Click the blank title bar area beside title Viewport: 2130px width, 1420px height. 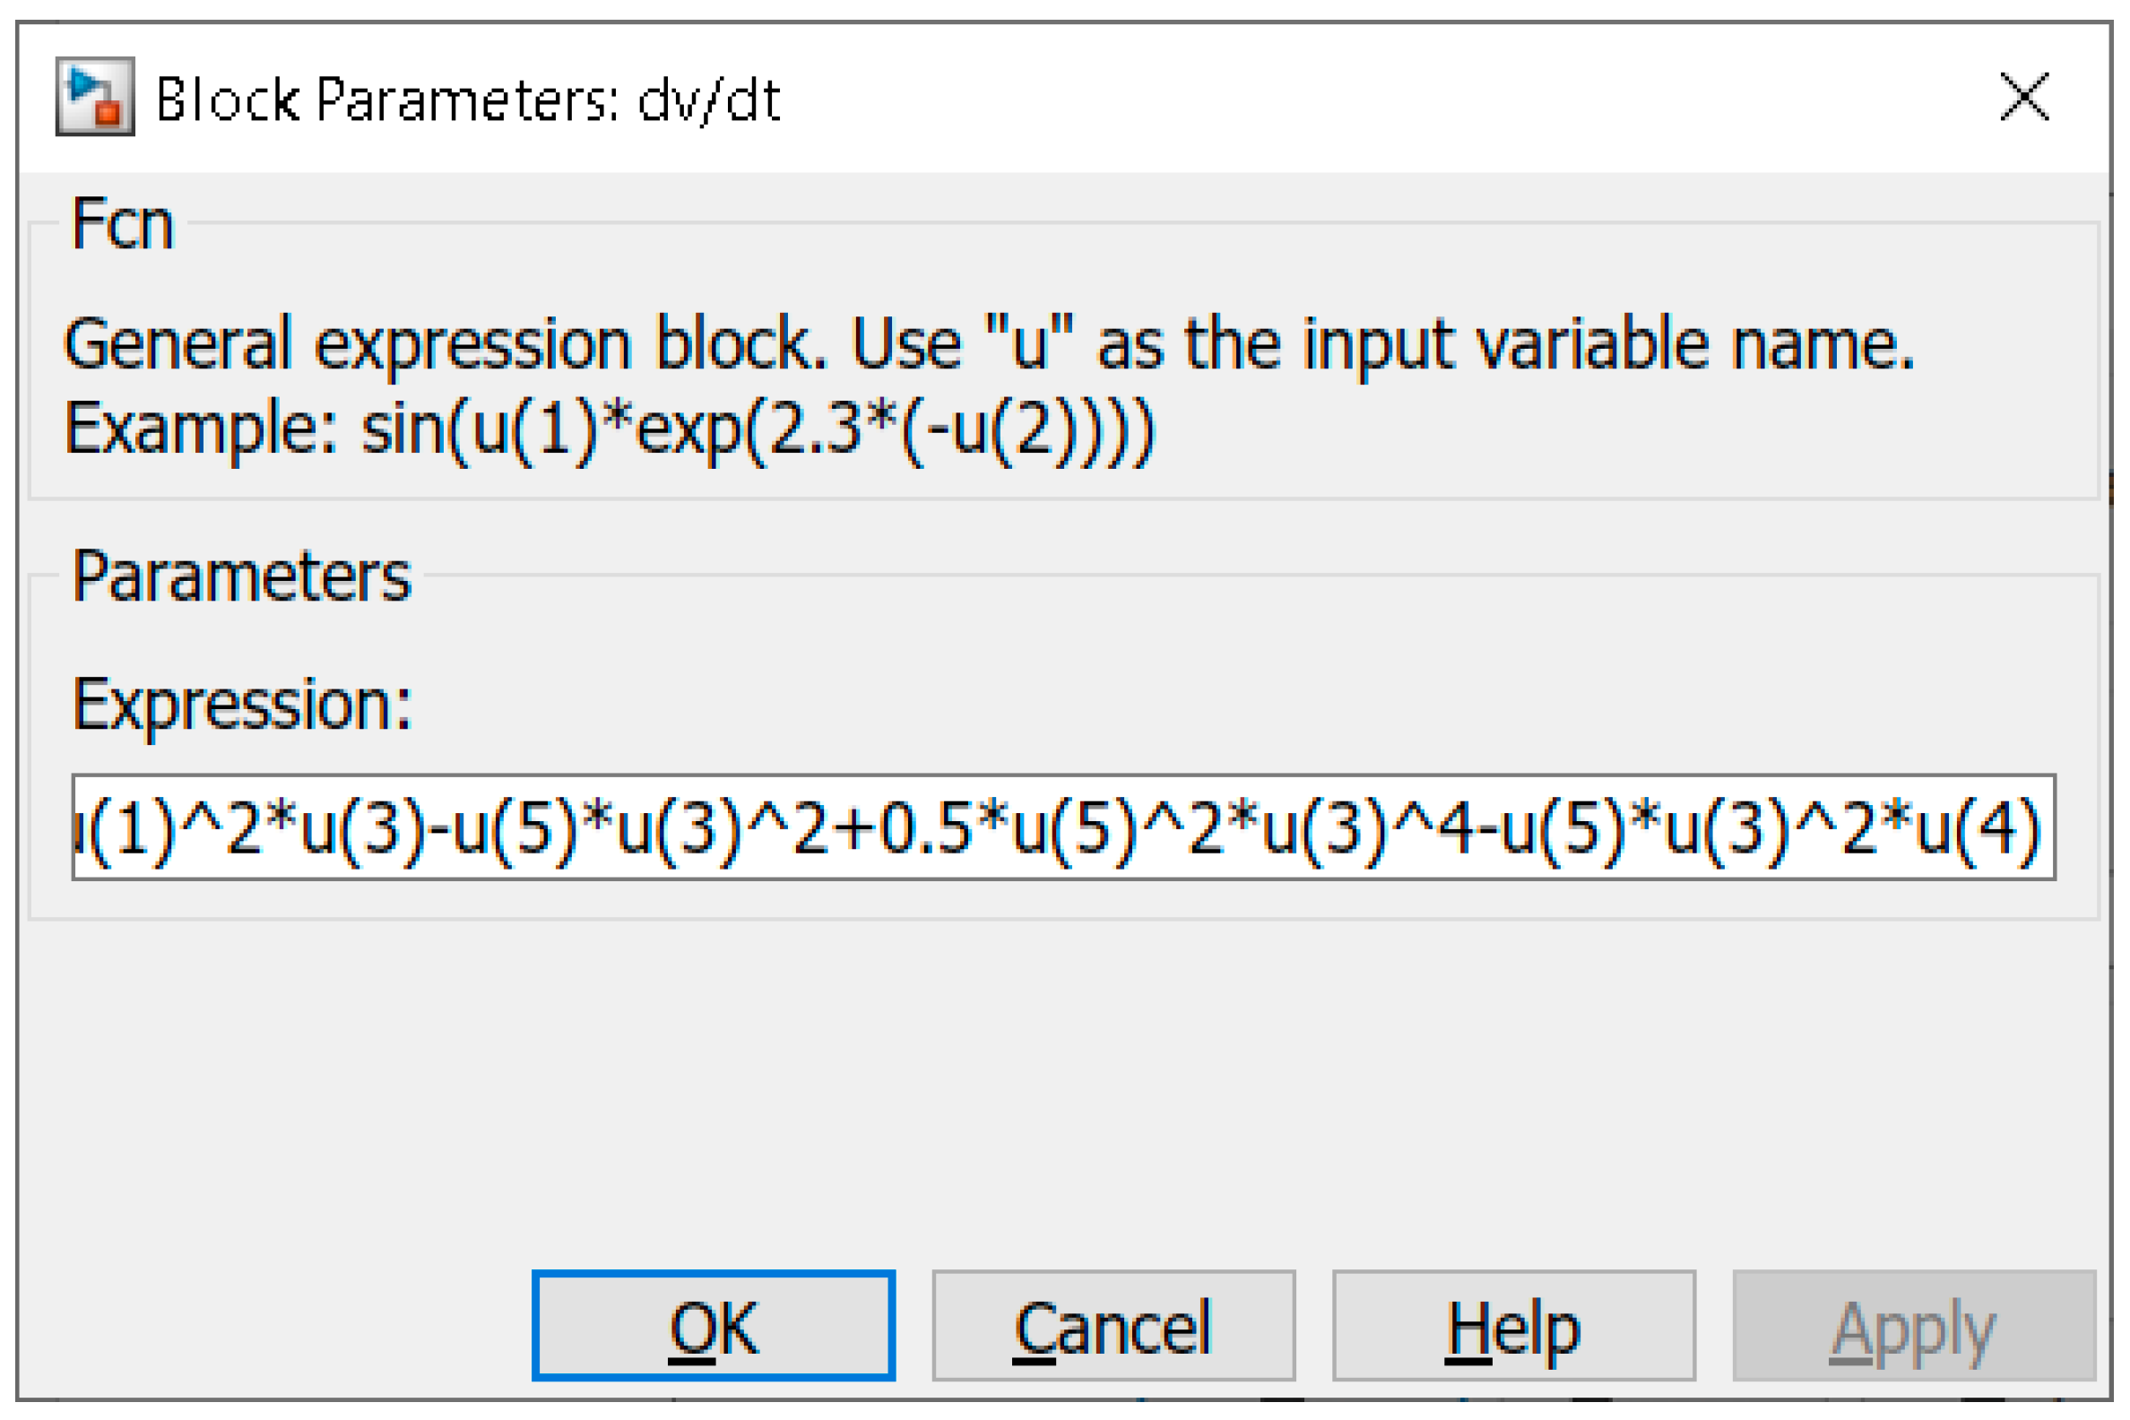1358,97
